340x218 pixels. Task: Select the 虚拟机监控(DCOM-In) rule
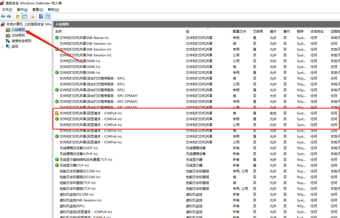[x=77, y=194]
